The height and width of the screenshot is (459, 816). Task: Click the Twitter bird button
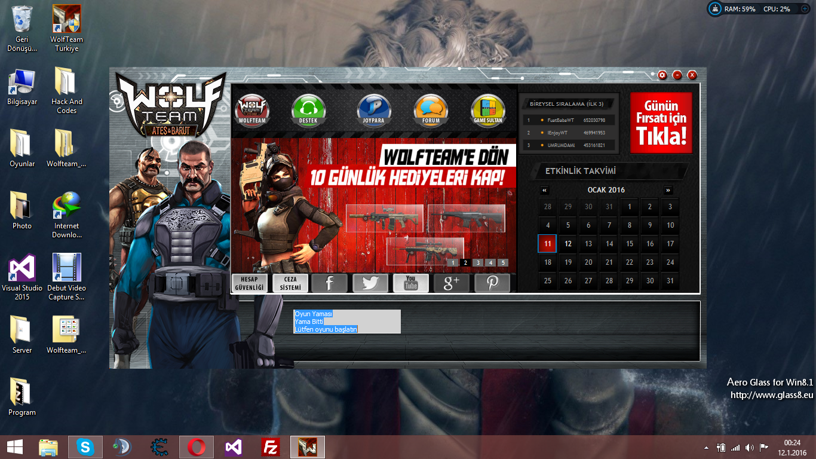(370, 283)
